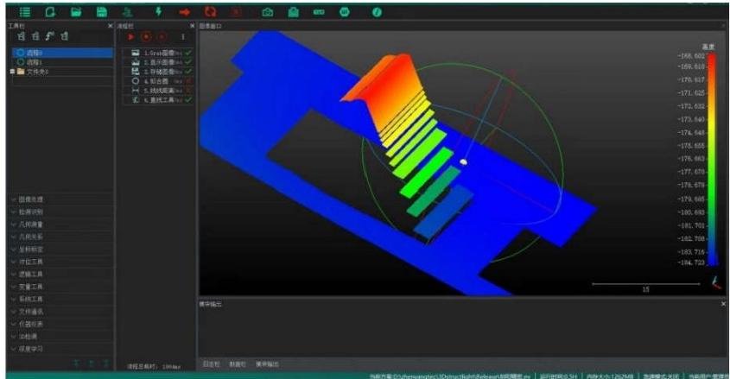Click the info icon in top toolbar
Screen dimensions: 730x379
(x=377, y=12)
